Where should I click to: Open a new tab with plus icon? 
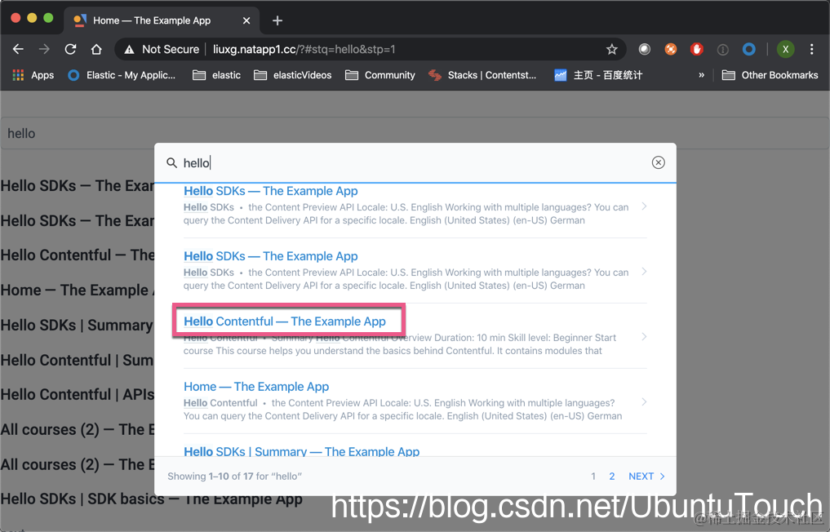click(x=277, y=20)
